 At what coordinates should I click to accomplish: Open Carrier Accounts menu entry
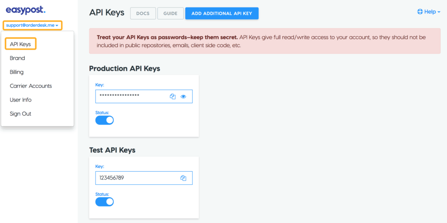(x=31, y=86)
